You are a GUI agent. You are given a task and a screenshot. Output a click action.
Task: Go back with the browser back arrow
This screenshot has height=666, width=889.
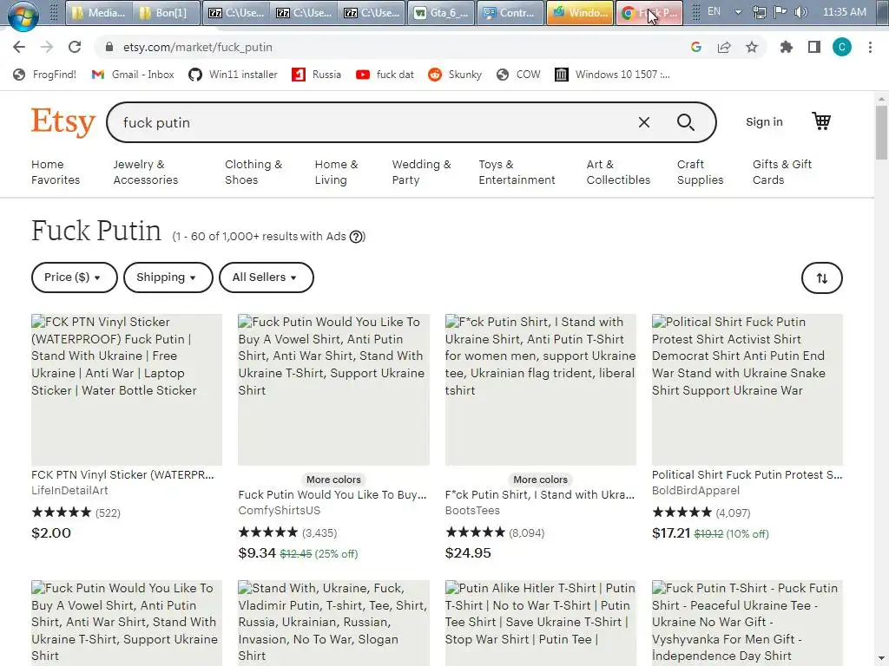[x=19, y=47]
